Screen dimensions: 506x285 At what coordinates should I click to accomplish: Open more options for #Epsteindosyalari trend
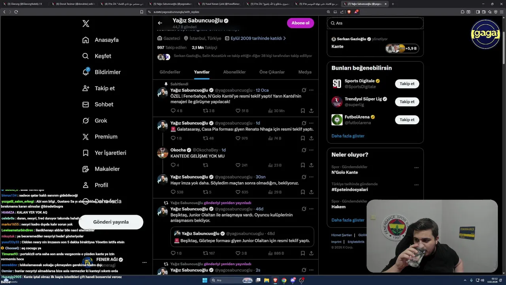(416, 185)
